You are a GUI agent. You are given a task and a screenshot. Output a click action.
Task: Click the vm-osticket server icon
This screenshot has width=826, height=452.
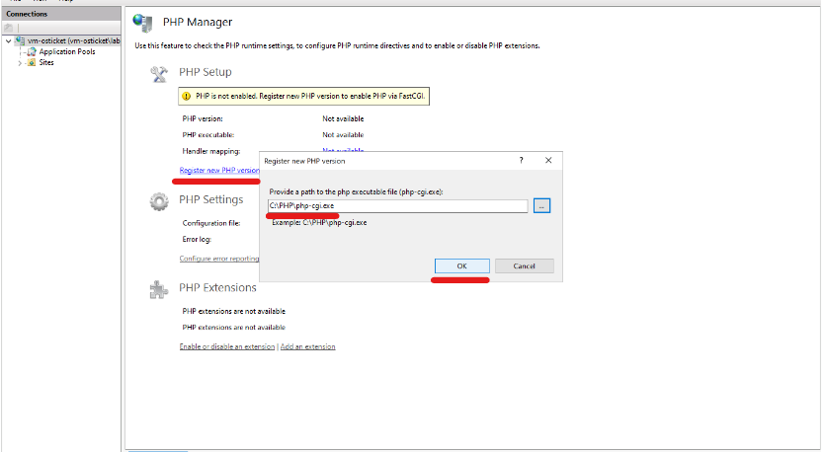pos(20,40)
